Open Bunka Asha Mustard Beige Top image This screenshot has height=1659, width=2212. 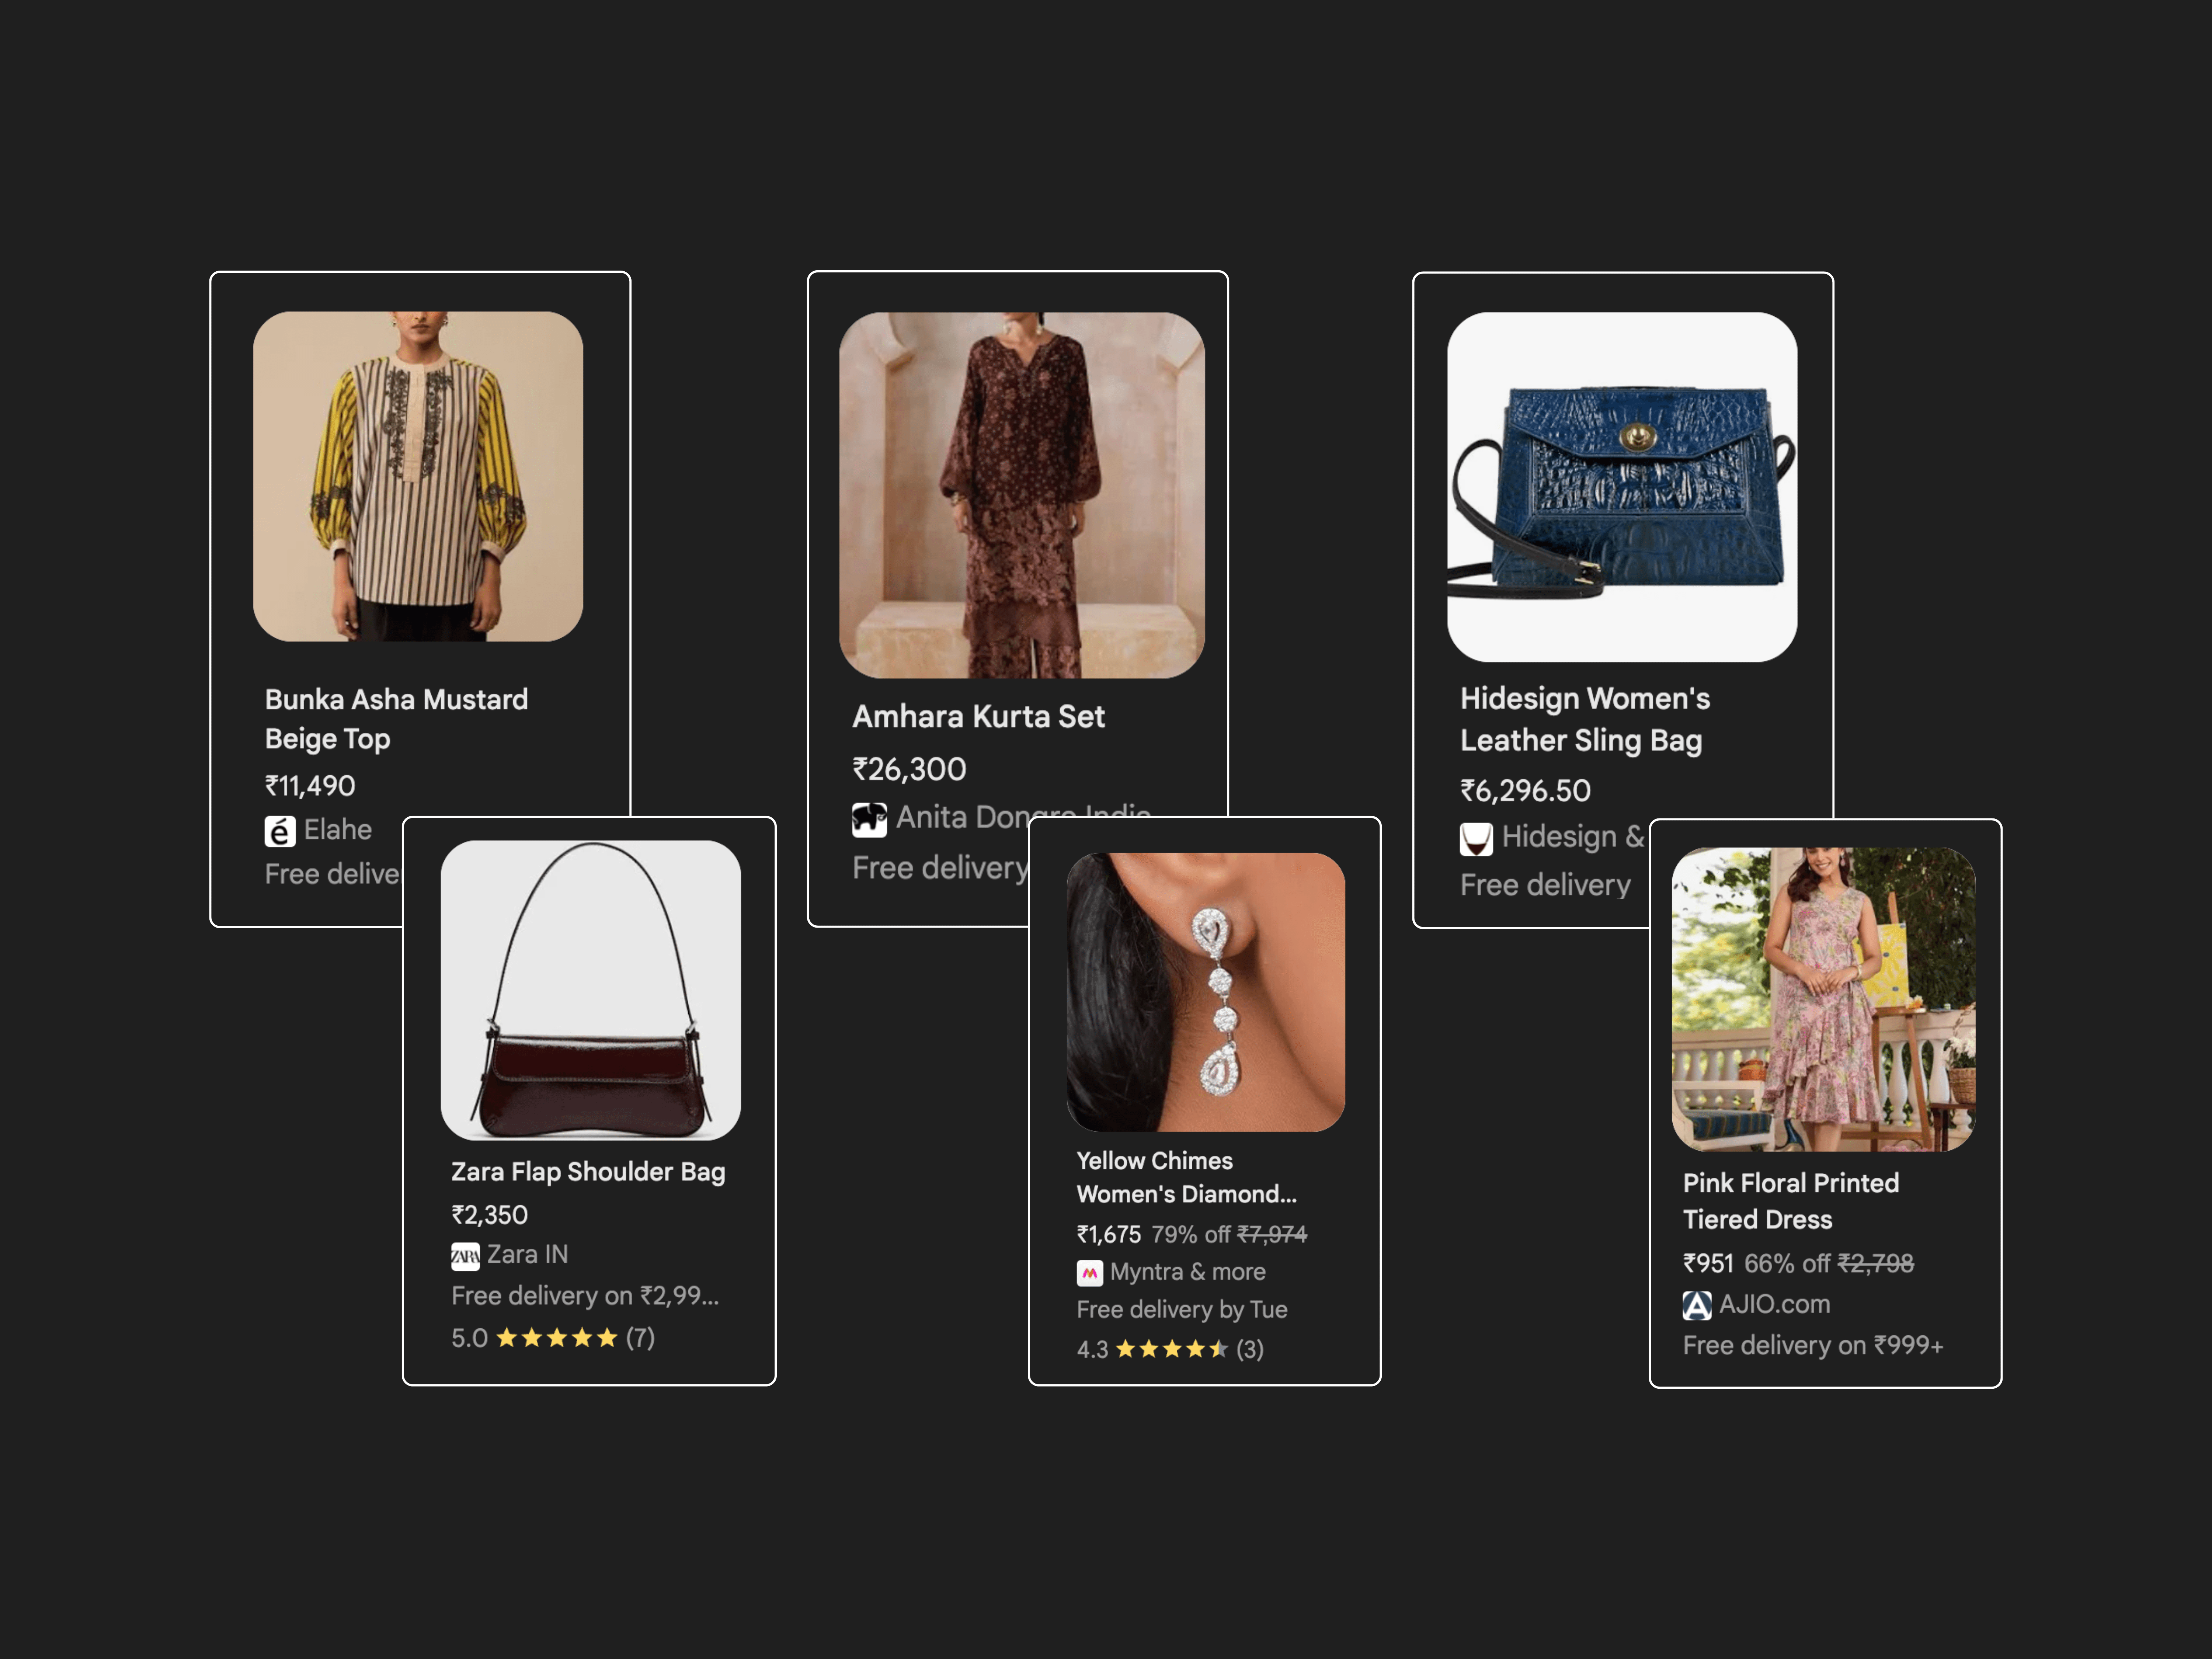pyautogui.click(x=418, y=476)
